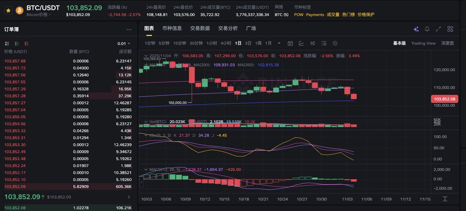Expand chart to fullscreen
Image resolution: width=466 pixels, height=211 pixels.
point(438,29)
